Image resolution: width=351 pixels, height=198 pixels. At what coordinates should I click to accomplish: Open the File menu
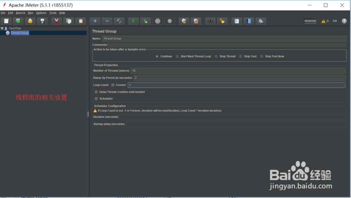point(3,13)
